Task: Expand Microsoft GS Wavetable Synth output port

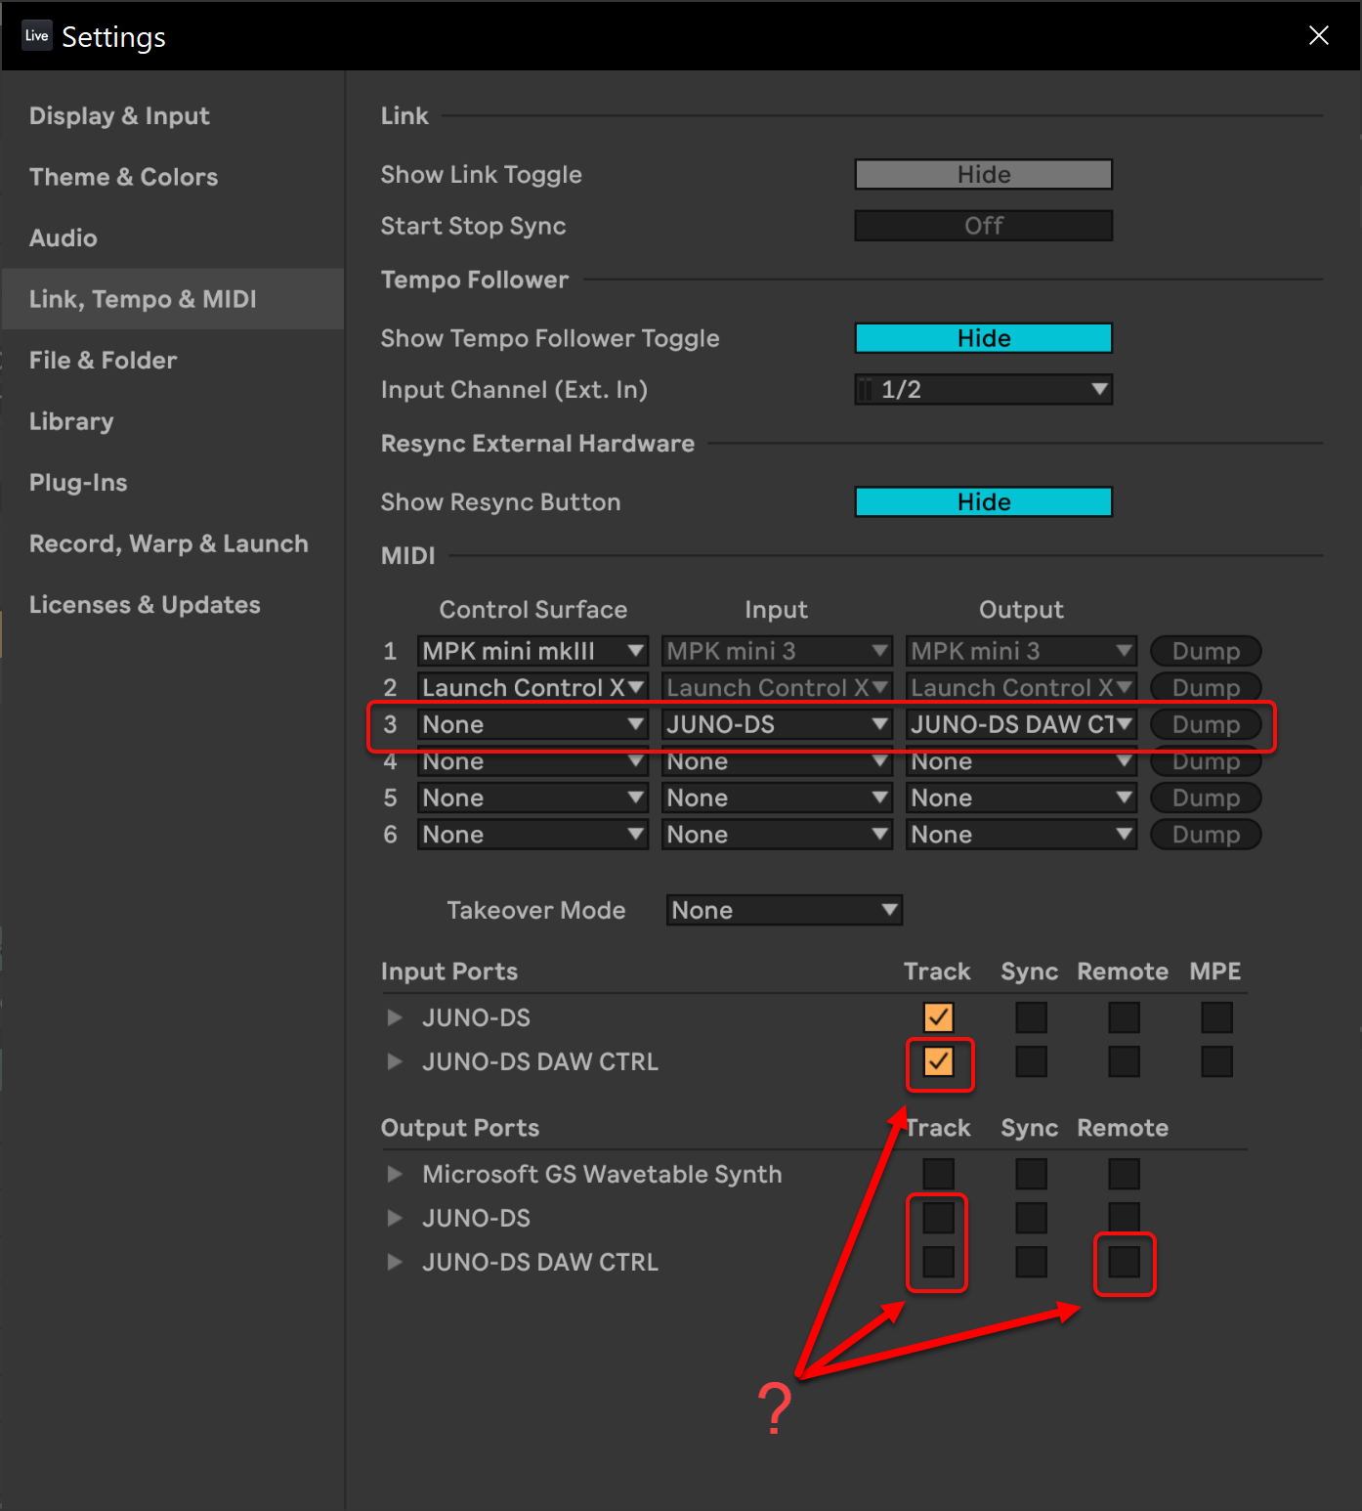Action: (395, 1174)
